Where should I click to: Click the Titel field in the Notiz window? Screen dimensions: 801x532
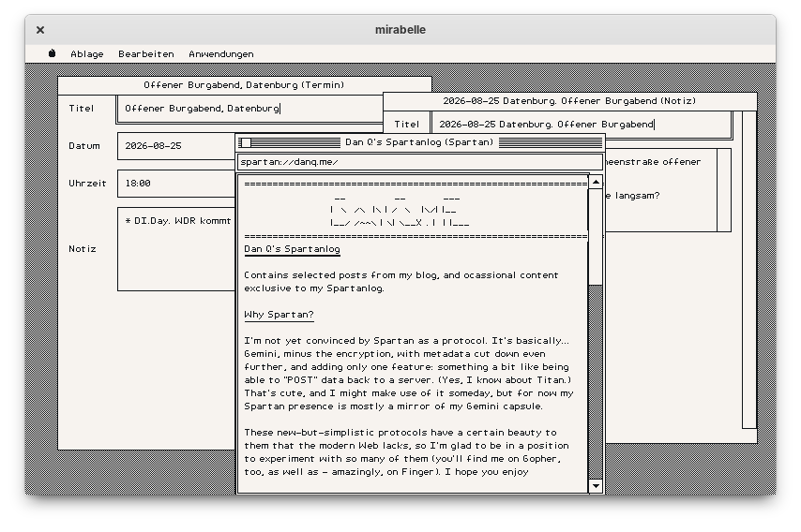click(582, 125)
